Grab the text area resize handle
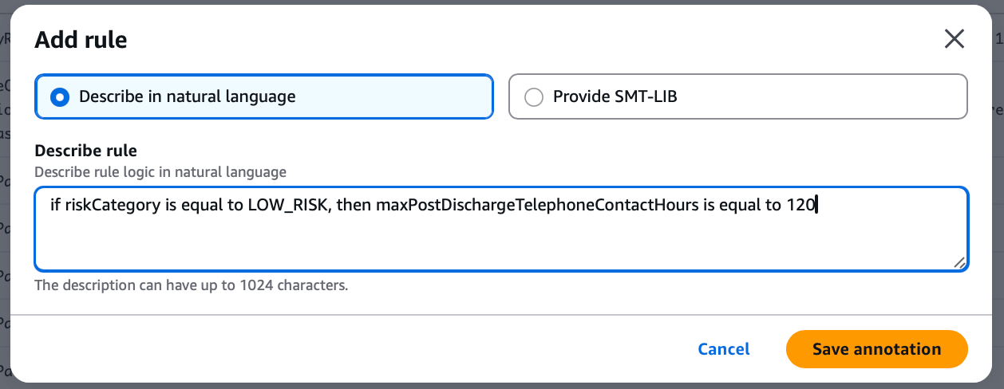 tap(959, 262)
